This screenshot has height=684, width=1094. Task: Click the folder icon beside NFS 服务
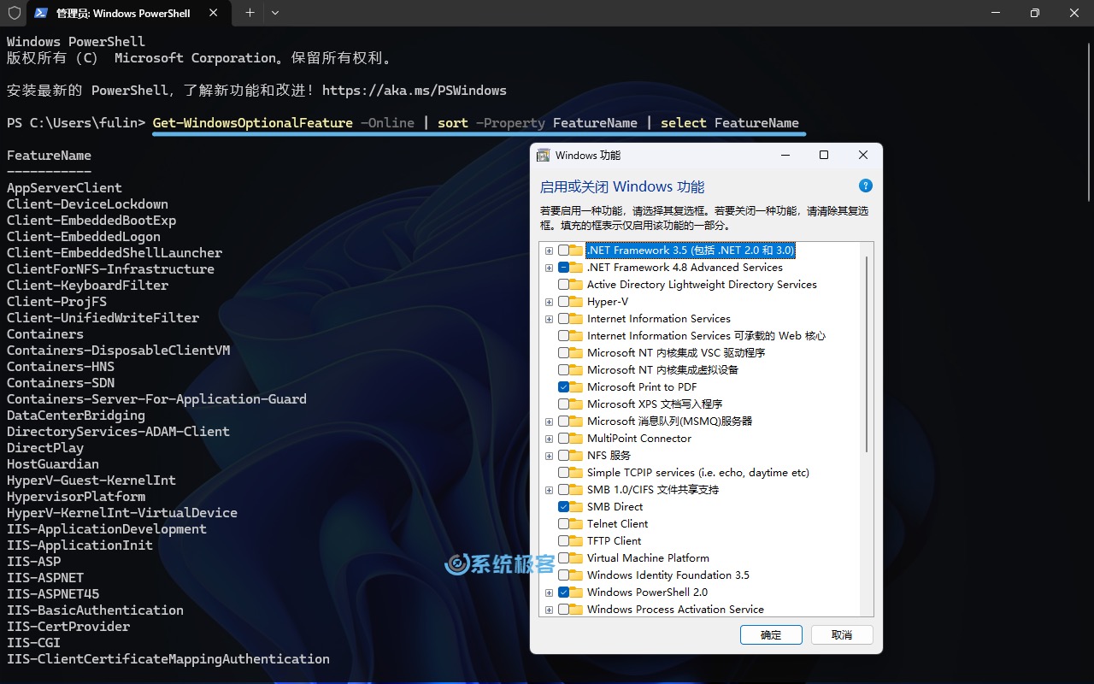pyautogui.click(x=577, y=456)
